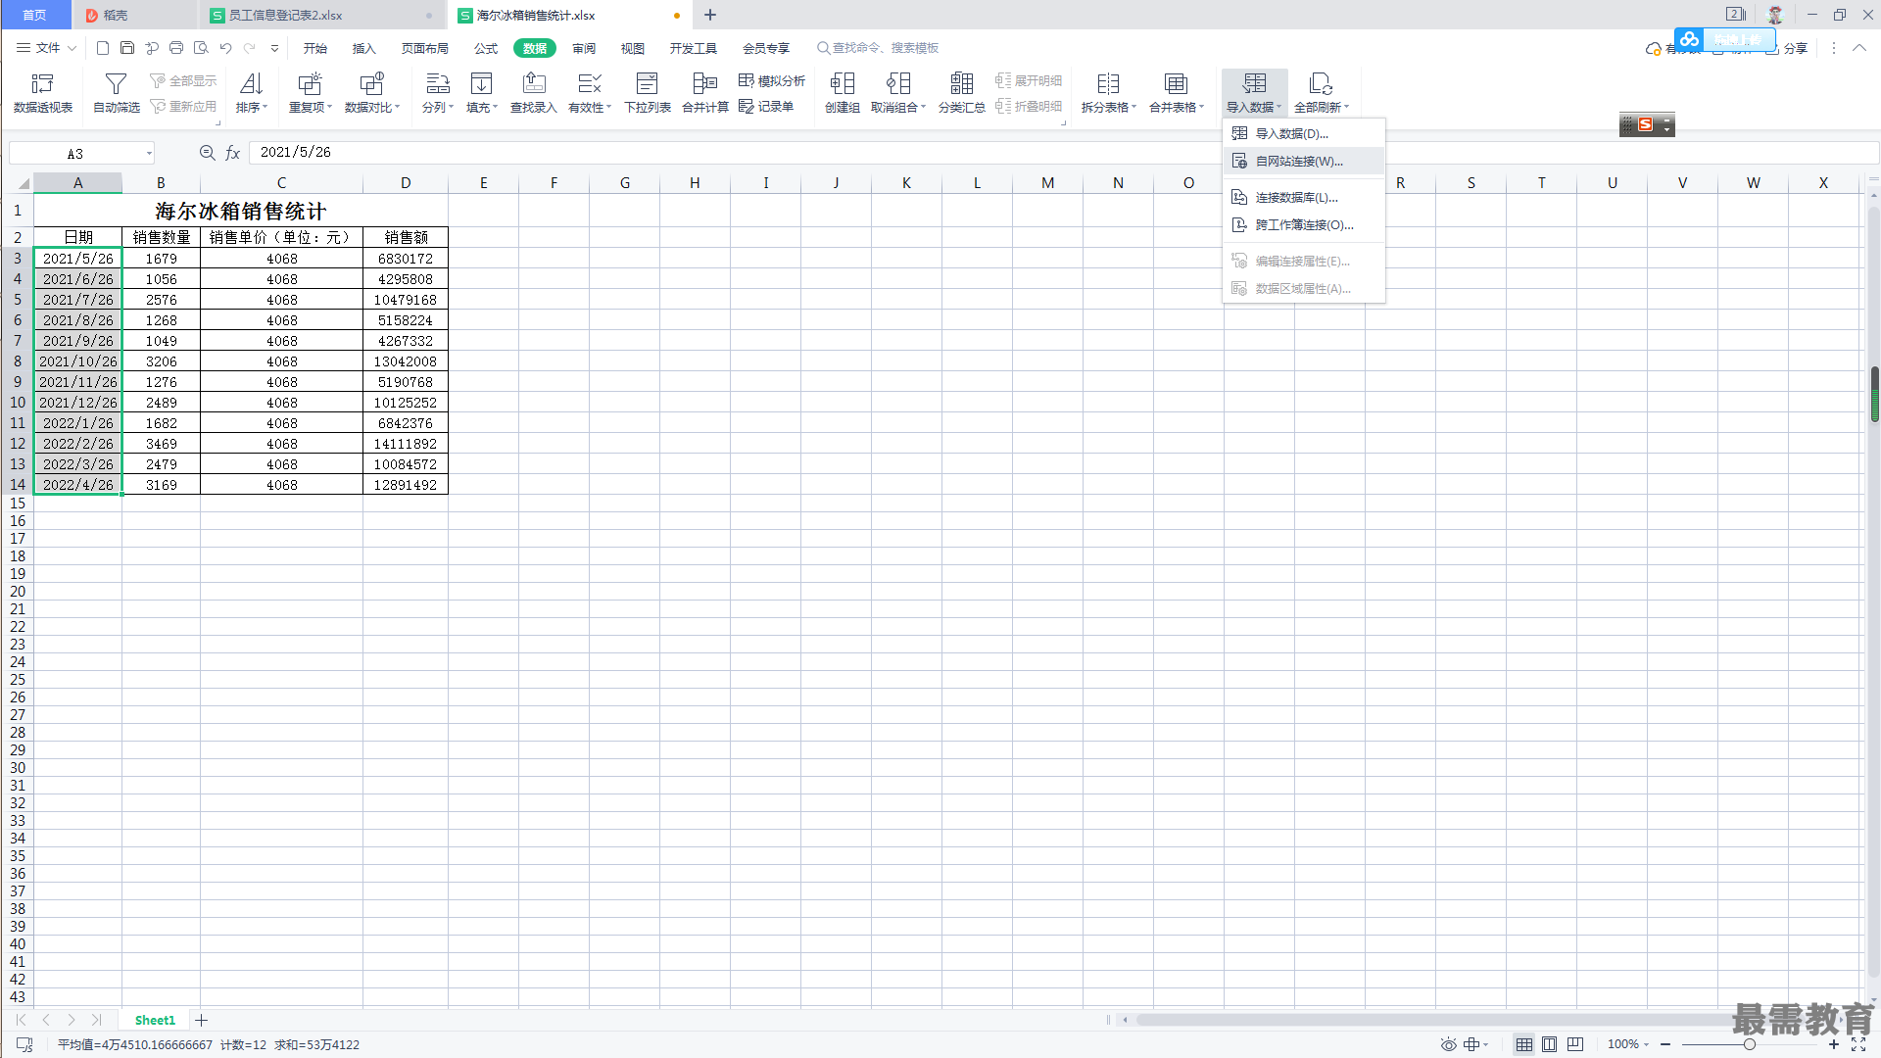
Task: Switch to the 页面布局 ribbon tab
Action: pos(425,48)
